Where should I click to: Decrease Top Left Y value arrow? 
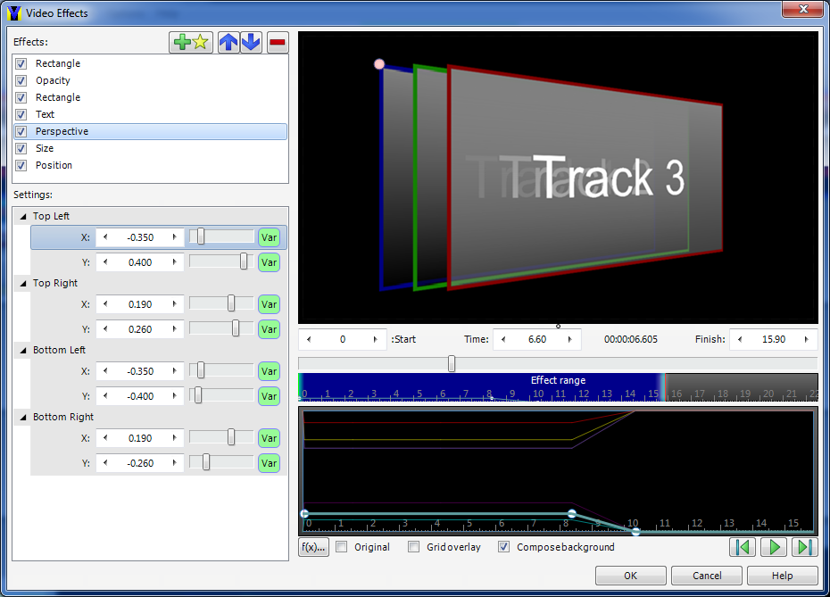tap(105, 262)
